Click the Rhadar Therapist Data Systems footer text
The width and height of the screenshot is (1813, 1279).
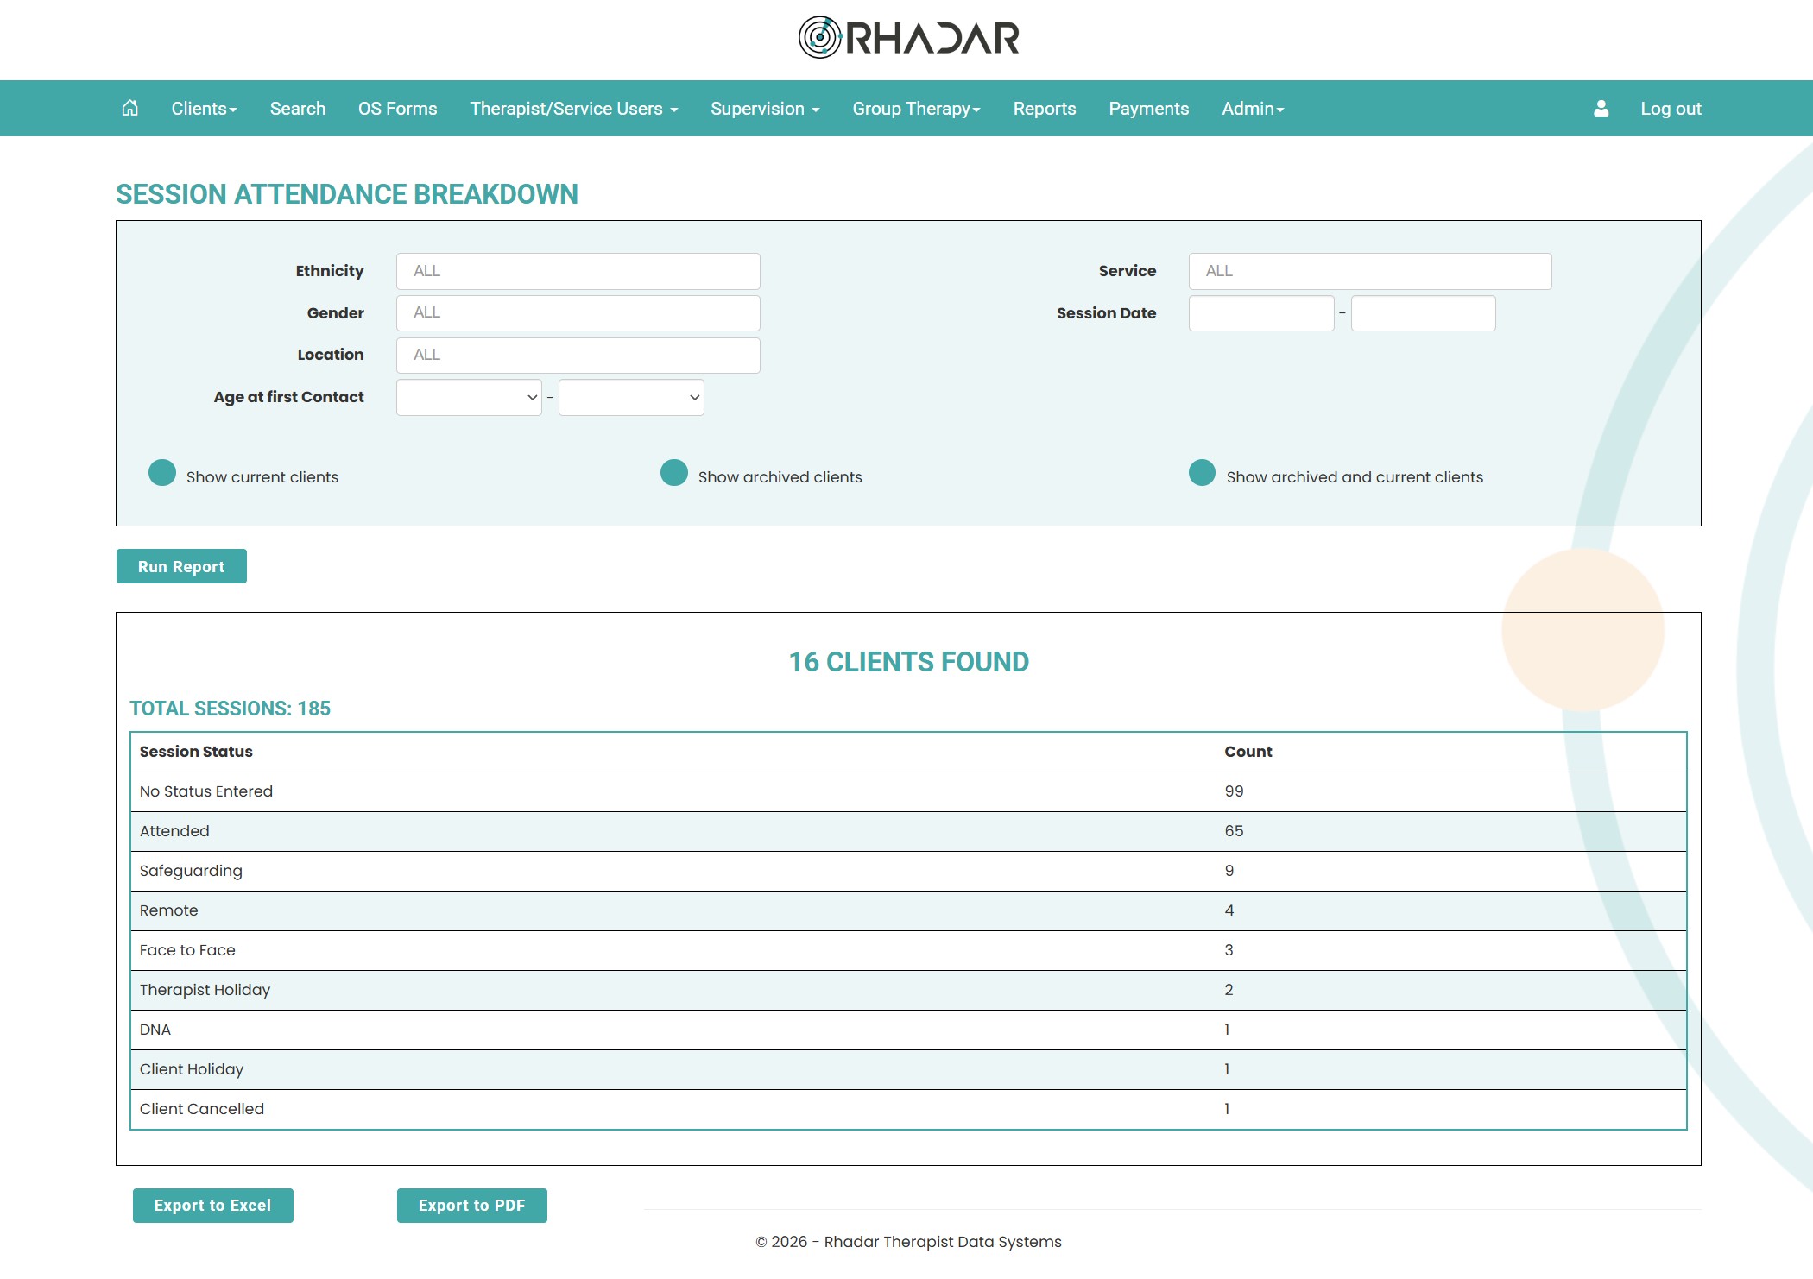coord(908,1242)
